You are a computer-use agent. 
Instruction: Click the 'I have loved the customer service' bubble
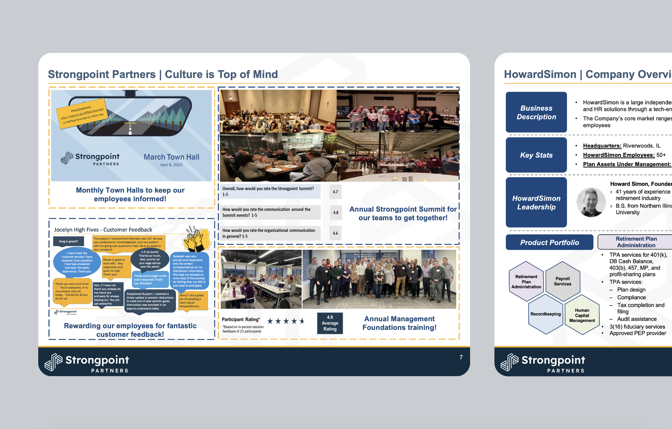77,262
